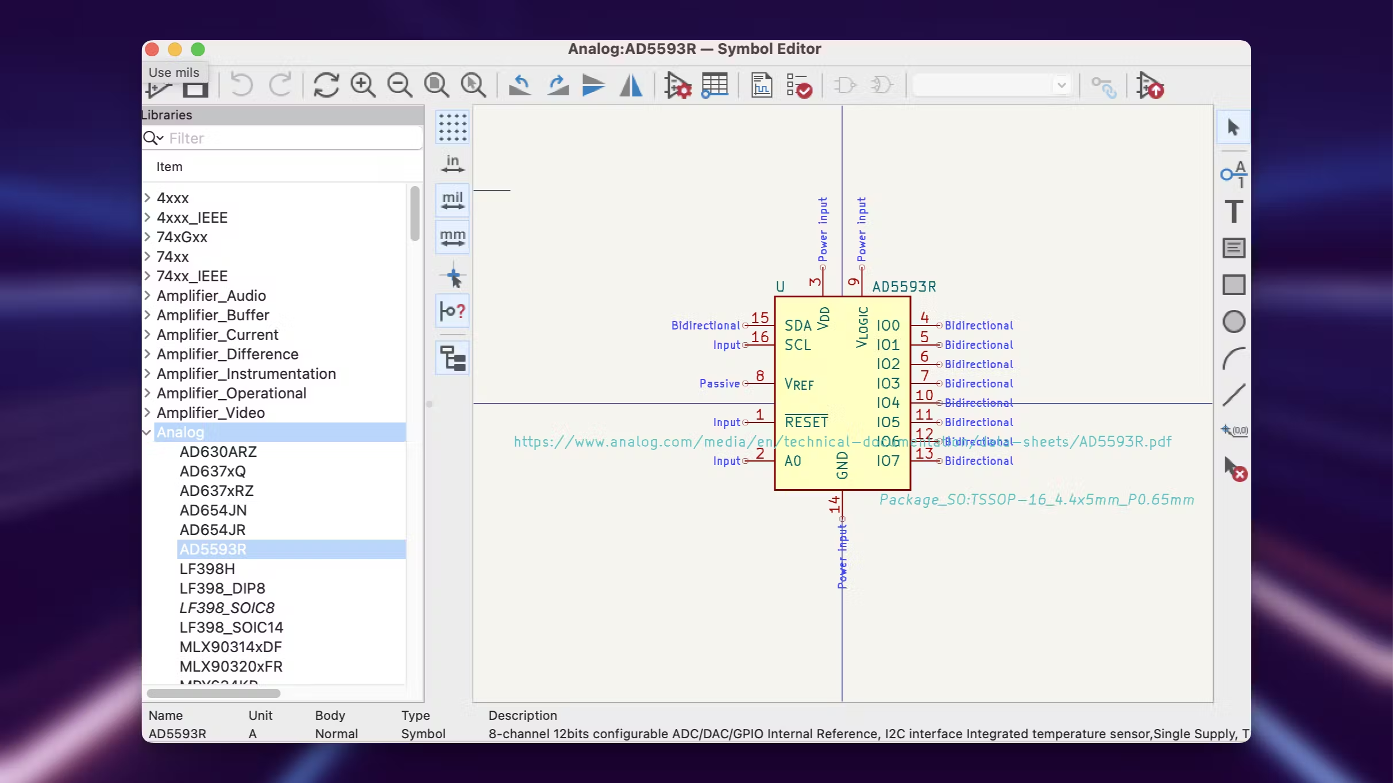
Task: Toggle grid display button
Action: tap(453, 127)
